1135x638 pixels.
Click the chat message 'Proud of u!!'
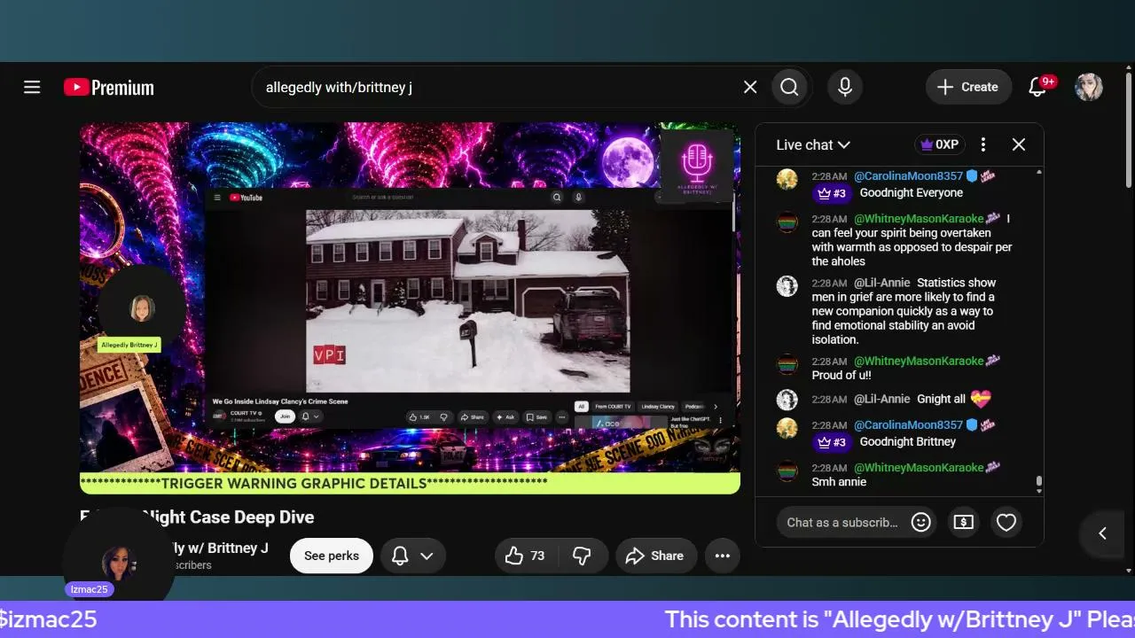[841, 375]
